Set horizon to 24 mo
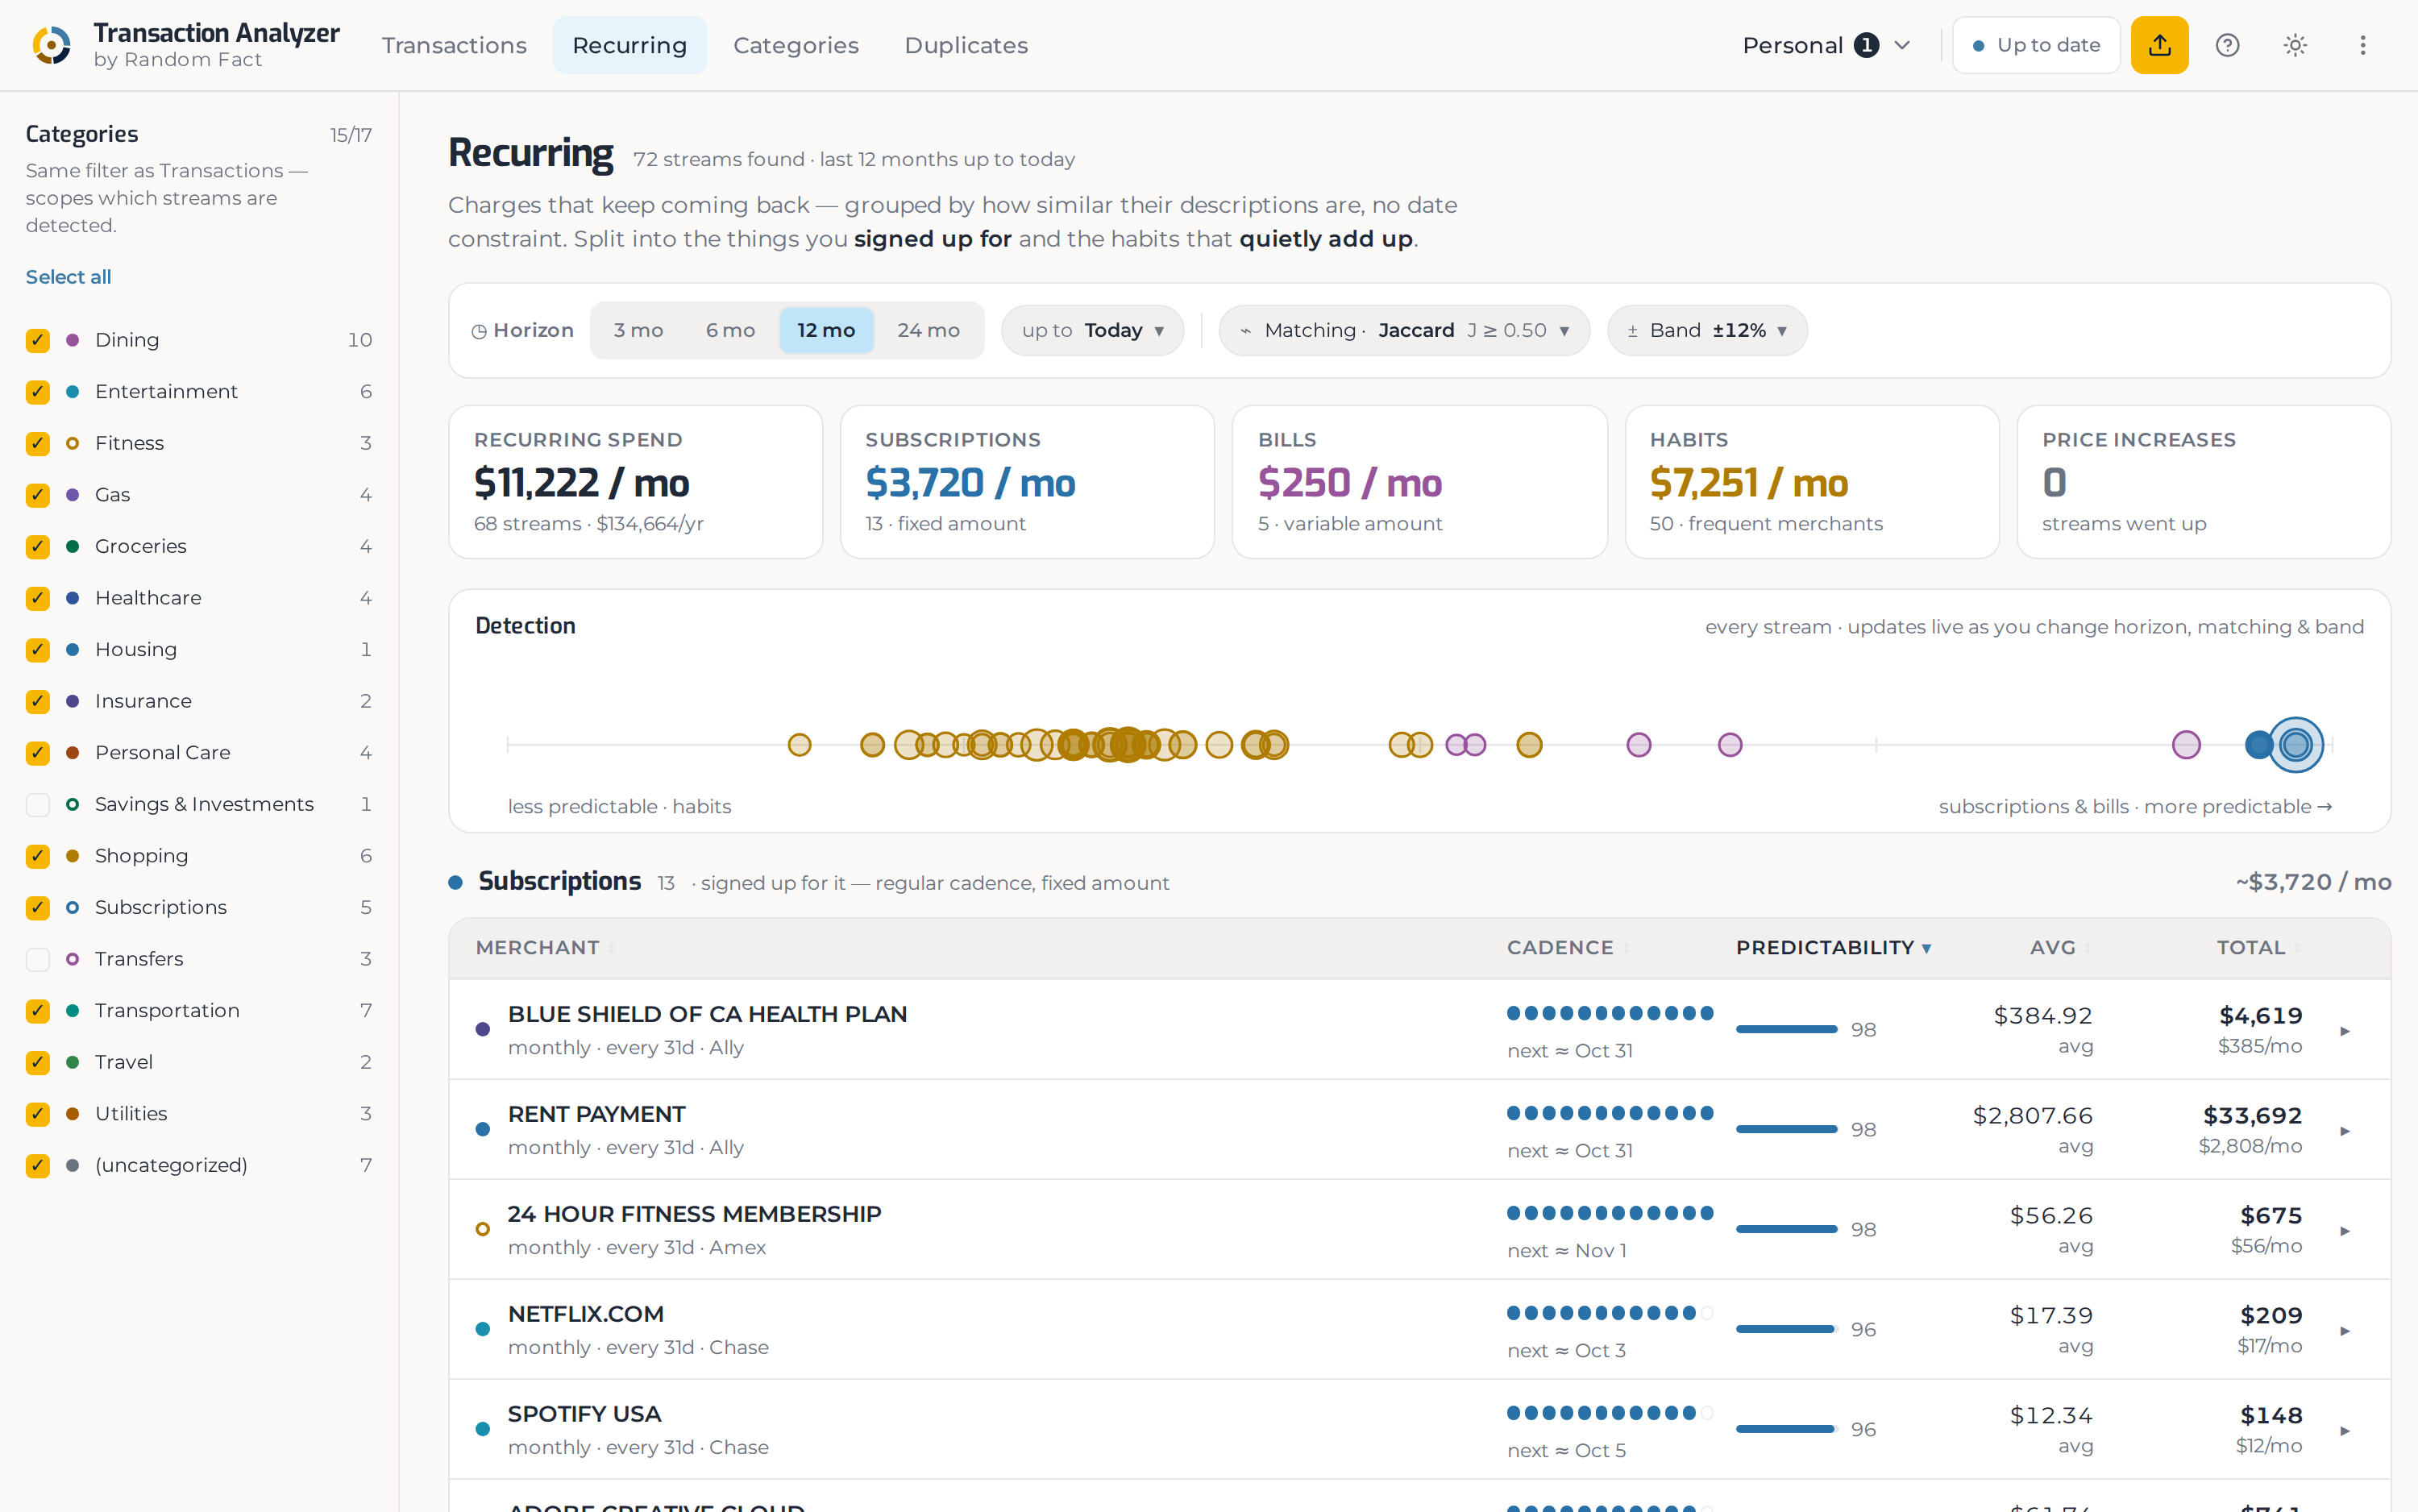2418x1512 pixels. click(x=928, y=330)
